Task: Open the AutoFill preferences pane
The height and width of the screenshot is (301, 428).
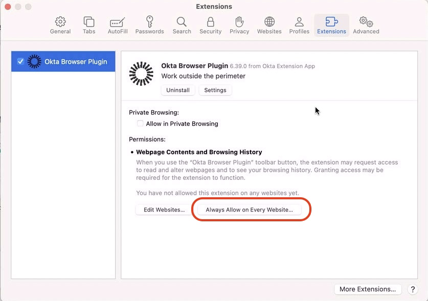Action: tap(118, 25)
